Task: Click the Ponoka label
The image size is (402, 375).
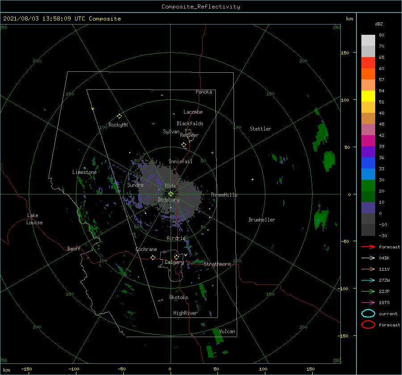Action: 204,92
